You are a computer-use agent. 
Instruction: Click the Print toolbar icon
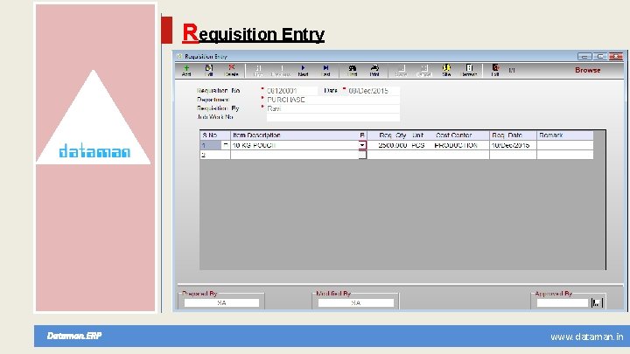374,70
